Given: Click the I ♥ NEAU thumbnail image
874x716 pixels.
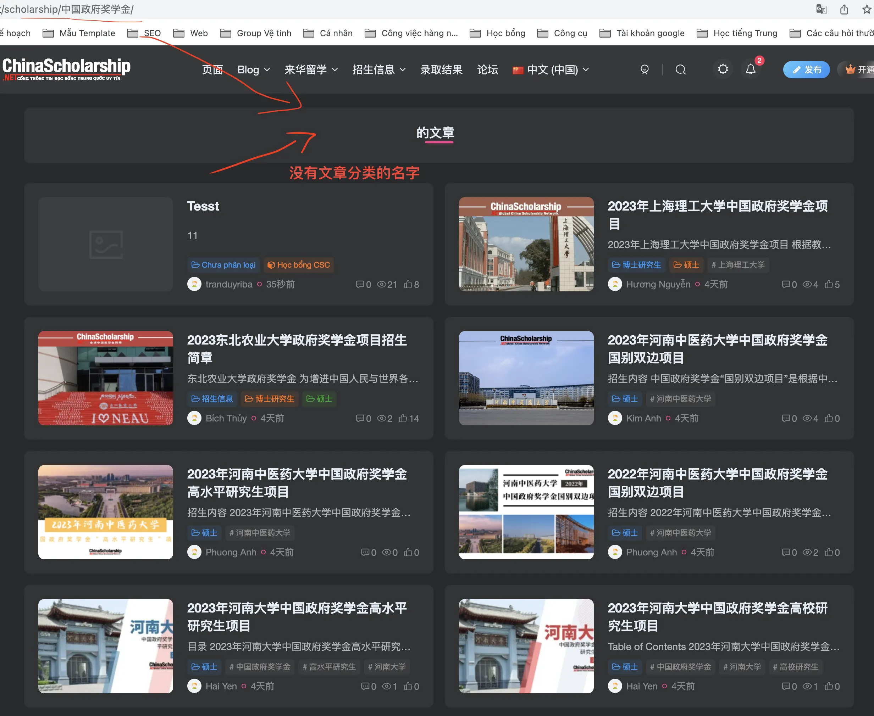Looking at the screenshot, I should (106, 378).
